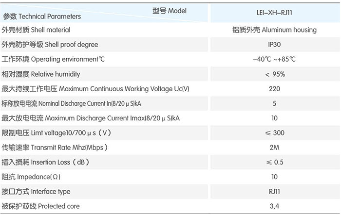Select the Operating environment row label
This screenshot has height=215, width=341.
[53, 59]
